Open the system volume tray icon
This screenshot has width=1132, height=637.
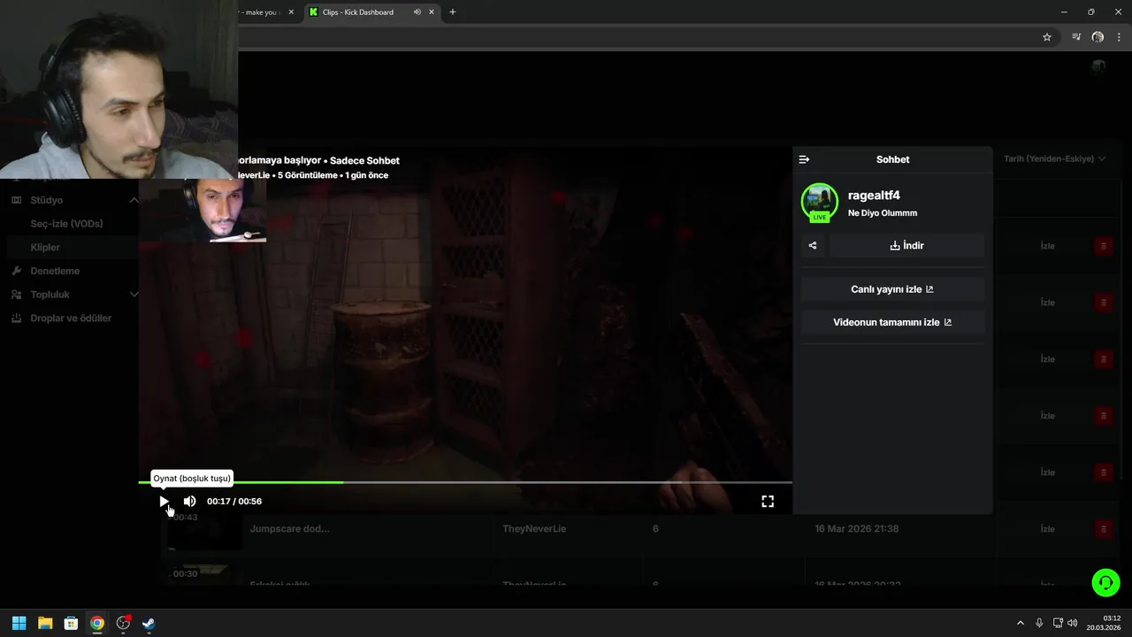tap(1072, 623)
